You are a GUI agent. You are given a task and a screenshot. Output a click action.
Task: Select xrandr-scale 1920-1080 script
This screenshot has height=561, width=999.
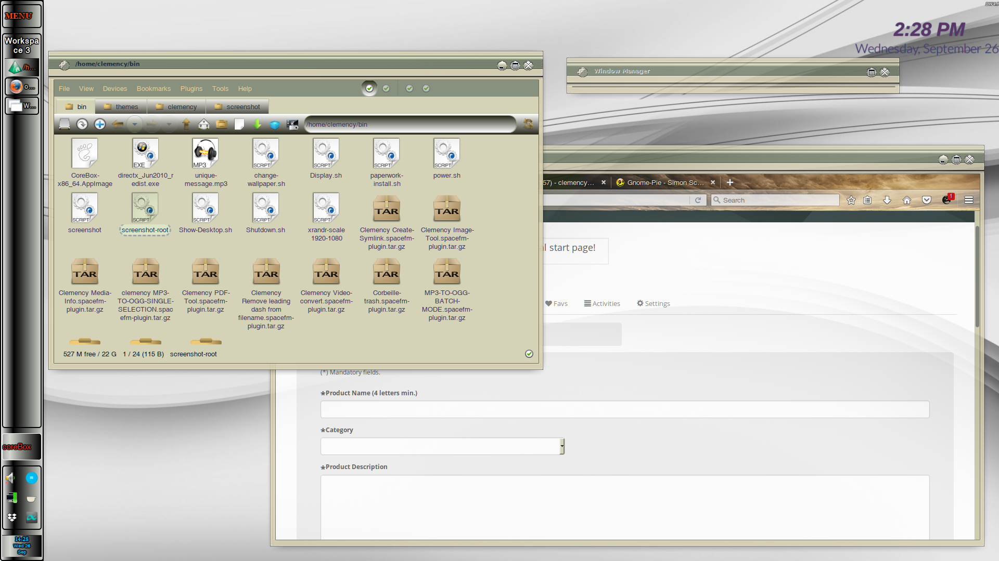(x=326, y=217)
